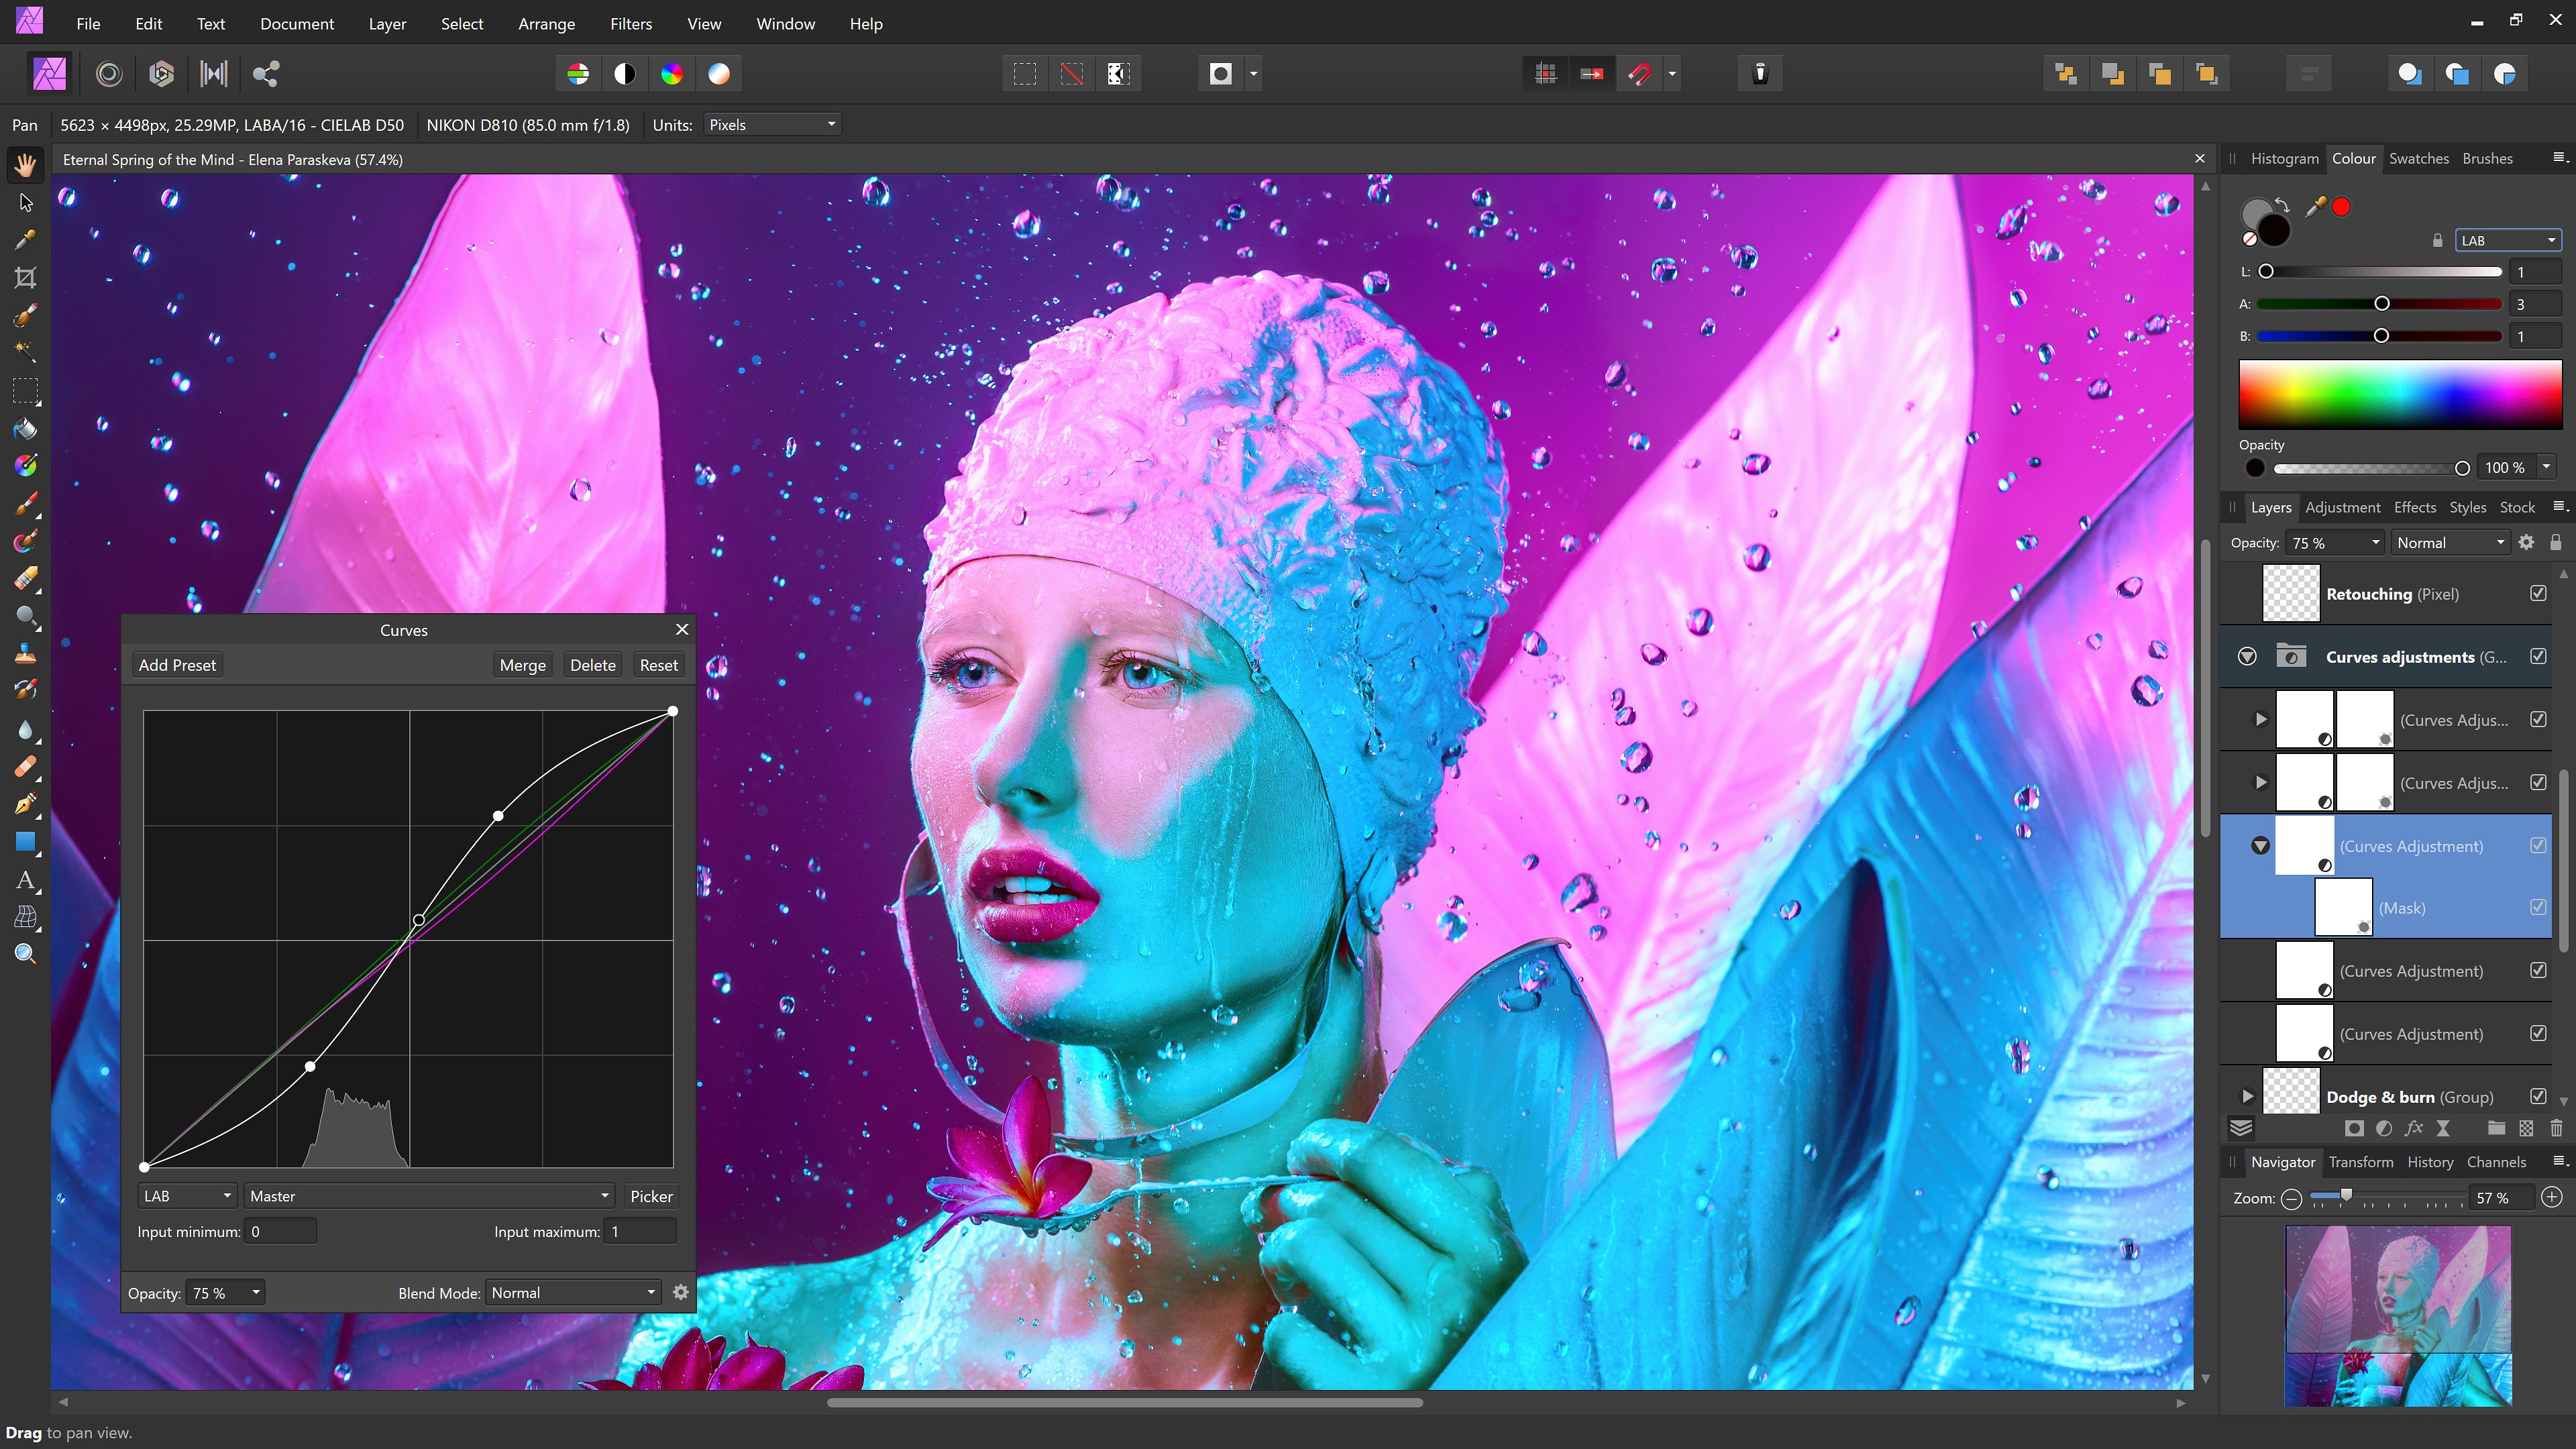Select the Crop tool
The image size is (2576, 1449).
(x=25, y=278)
